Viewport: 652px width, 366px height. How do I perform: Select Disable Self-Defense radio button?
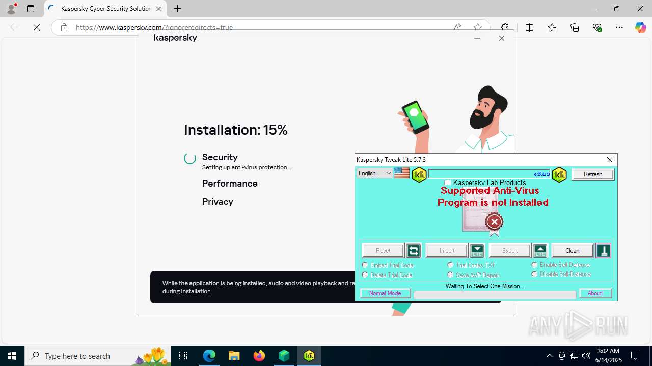pos(534,274)
